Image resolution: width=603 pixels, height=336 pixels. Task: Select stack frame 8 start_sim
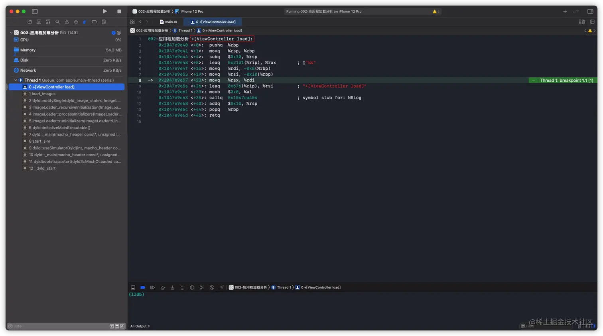click(x=67, y=141)
